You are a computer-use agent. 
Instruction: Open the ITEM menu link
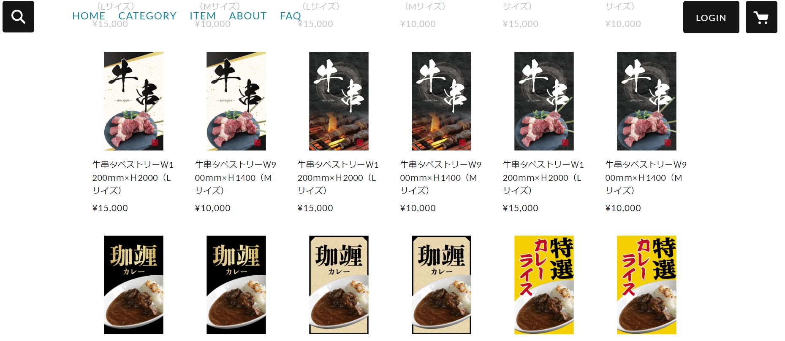203,16
